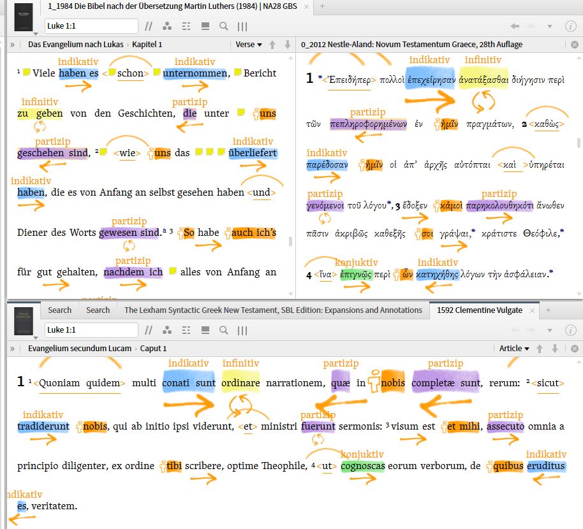
Task: Switch to the 1592 Clementine Vulgate tab
Action: click(480, 310)
